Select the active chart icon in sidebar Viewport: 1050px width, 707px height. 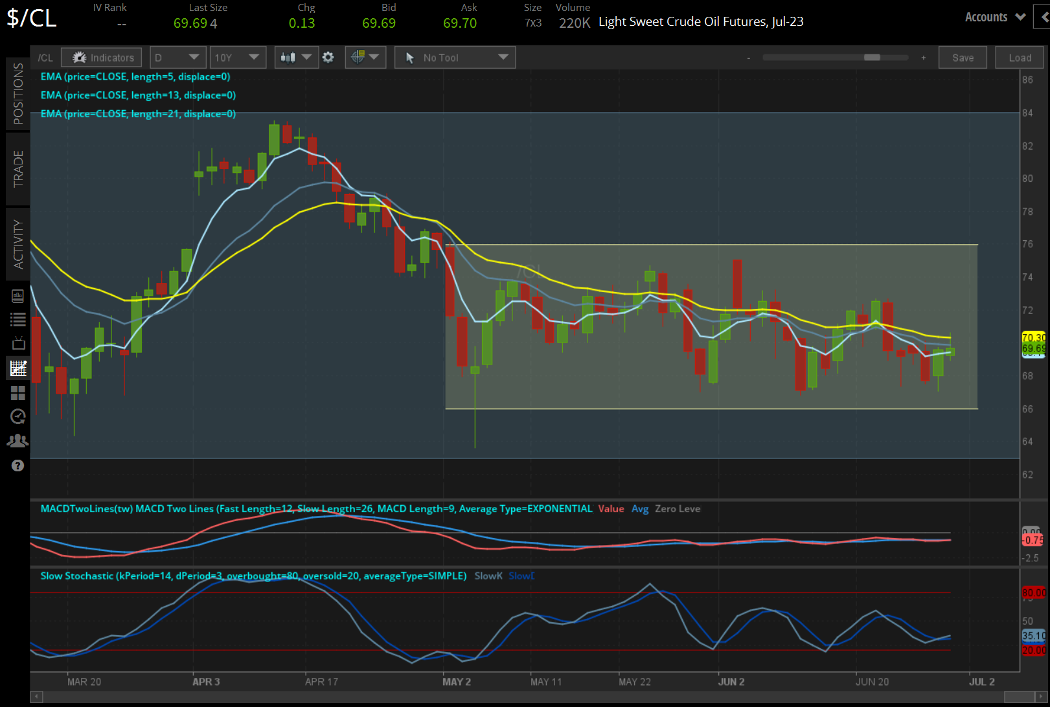point(17,368)
